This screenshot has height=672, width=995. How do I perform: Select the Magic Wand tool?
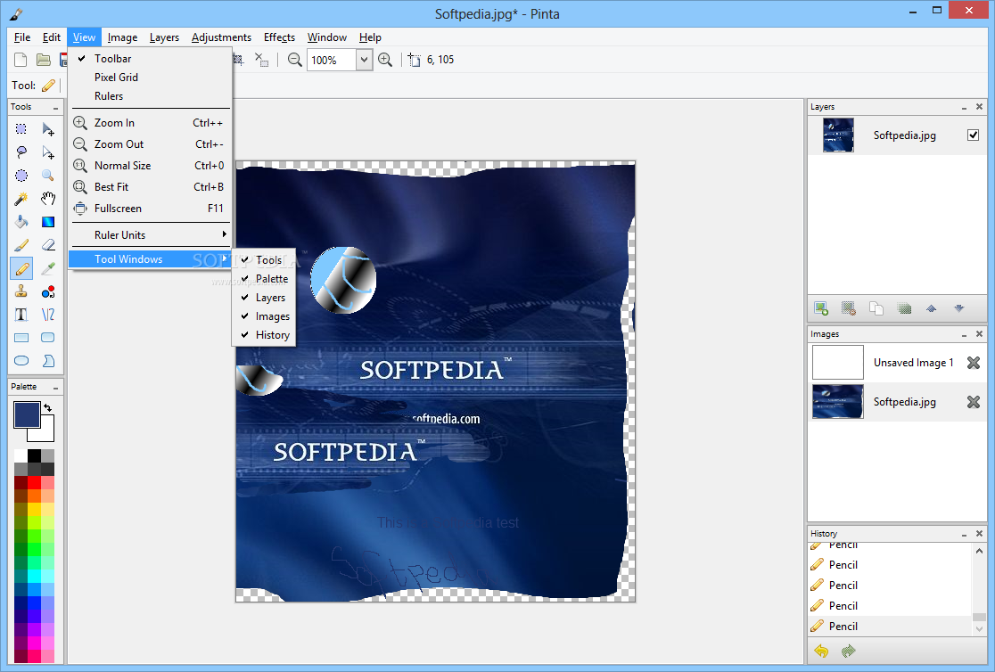pos(21,199)
